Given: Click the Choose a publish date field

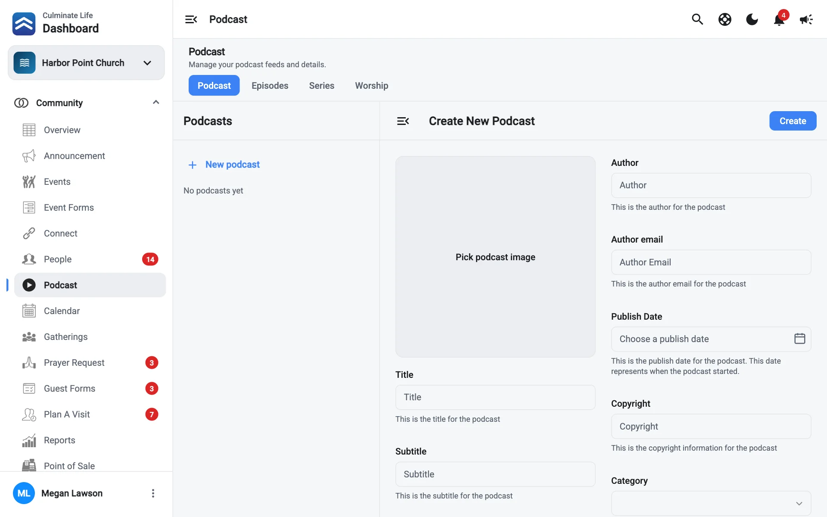Looking at the screenshot, I should tap(711, 339).
